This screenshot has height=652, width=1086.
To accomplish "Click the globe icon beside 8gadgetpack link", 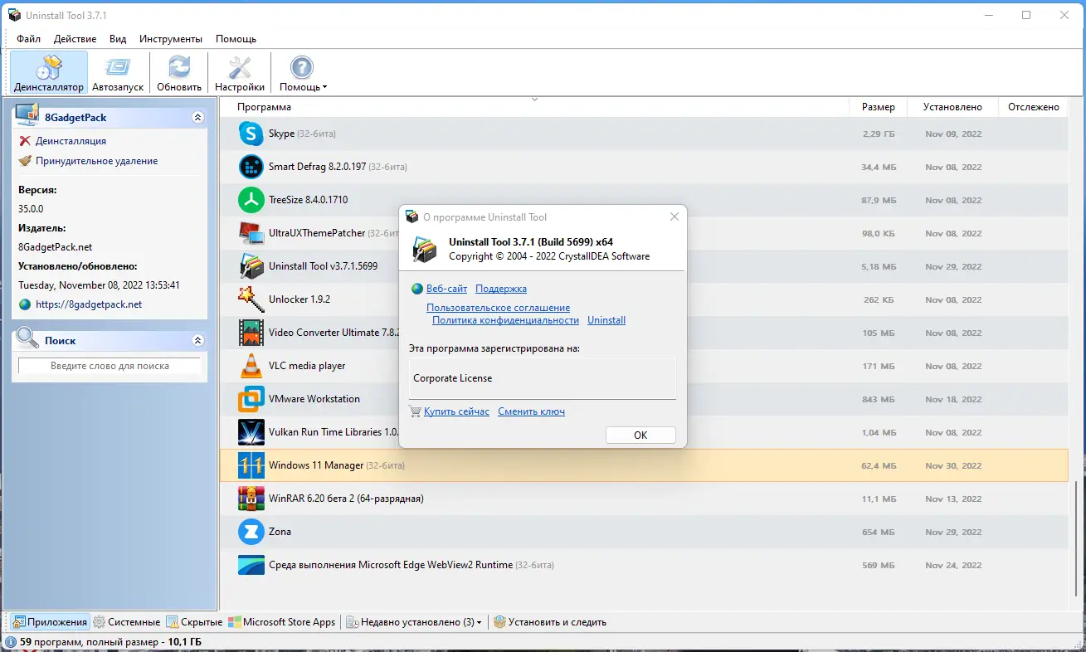I will click(25, 304).
